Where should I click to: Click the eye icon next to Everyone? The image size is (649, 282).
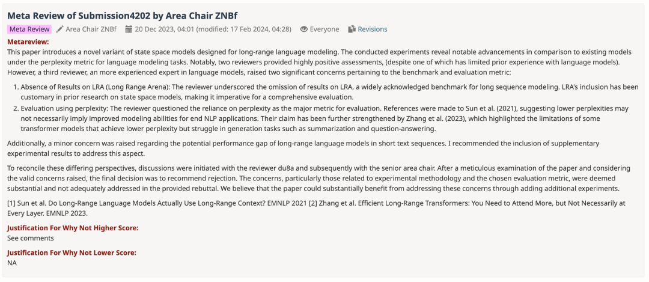pos(304,29)
